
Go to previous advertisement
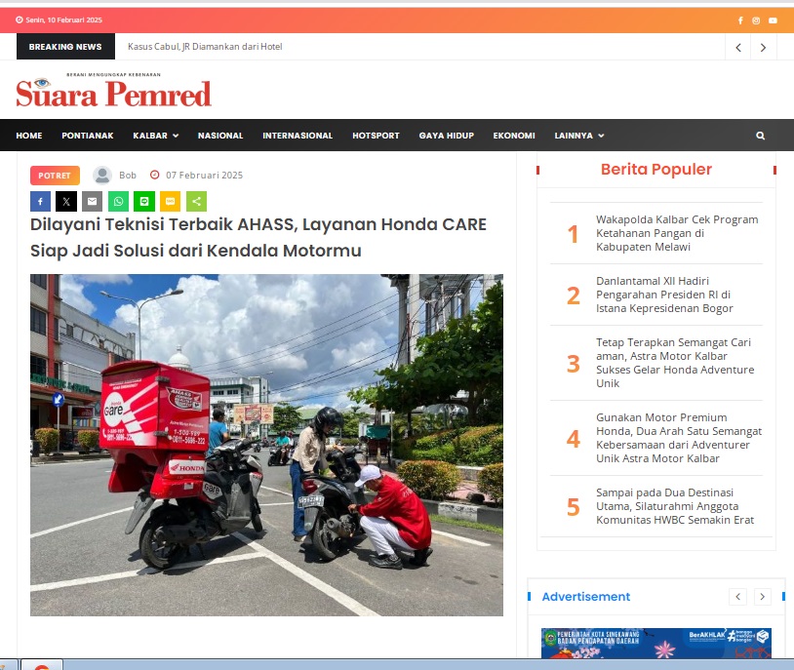click(737, 597)
